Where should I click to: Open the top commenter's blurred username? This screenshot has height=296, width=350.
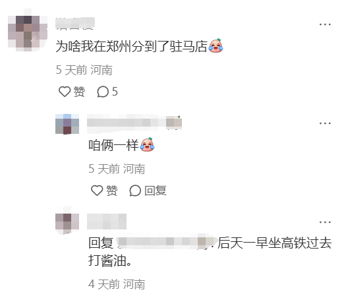(75, 24)
